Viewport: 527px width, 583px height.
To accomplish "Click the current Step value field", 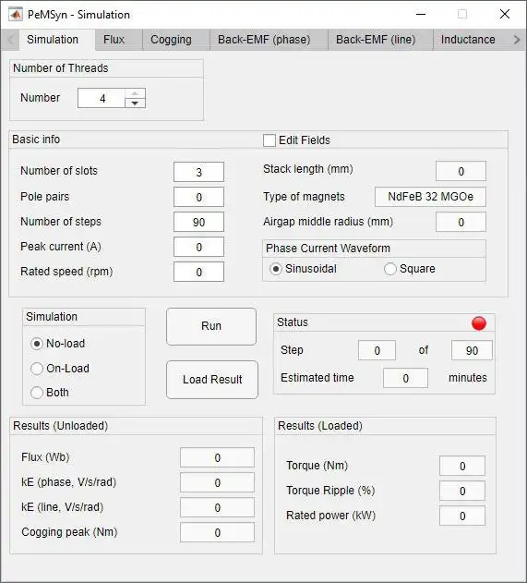I will click(x=377, y=350).
